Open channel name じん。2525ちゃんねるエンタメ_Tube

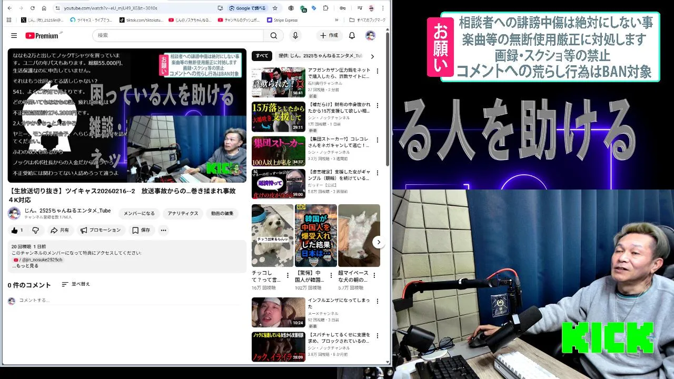(67, 211)
